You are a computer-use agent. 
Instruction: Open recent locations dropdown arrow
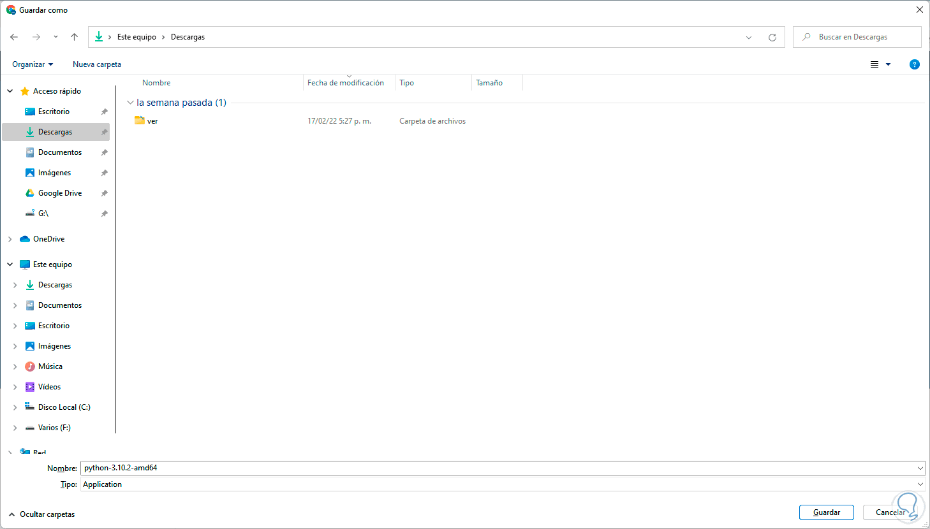pos(55,37)
